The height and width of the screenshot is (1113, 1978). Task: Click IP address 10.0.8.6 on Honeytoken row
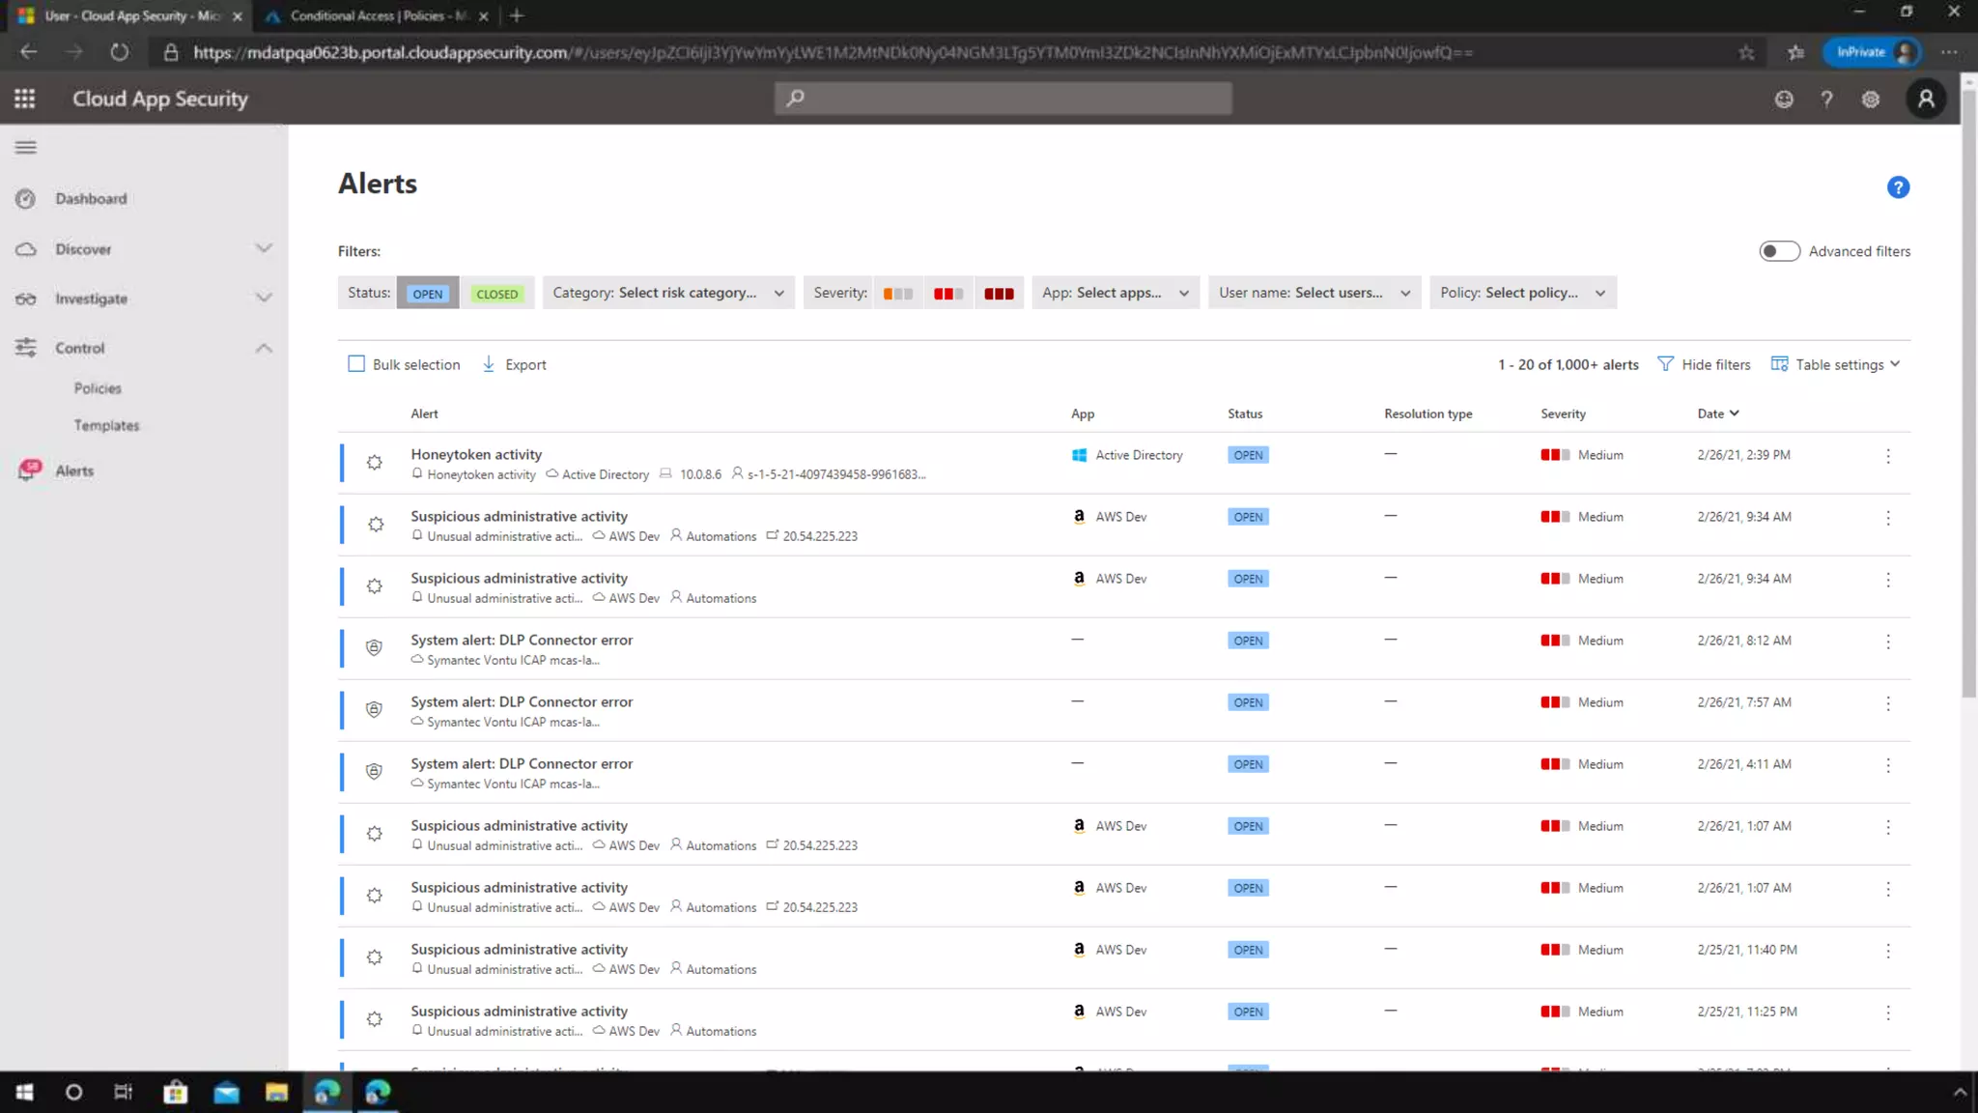coord(700,474)
